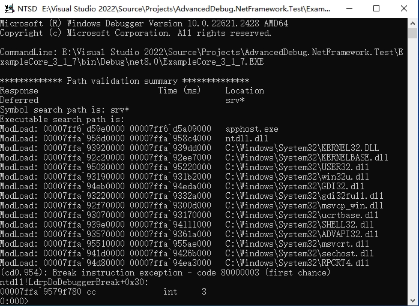
Task: Click the GDI32.dll module path
Action: point(295,186)
